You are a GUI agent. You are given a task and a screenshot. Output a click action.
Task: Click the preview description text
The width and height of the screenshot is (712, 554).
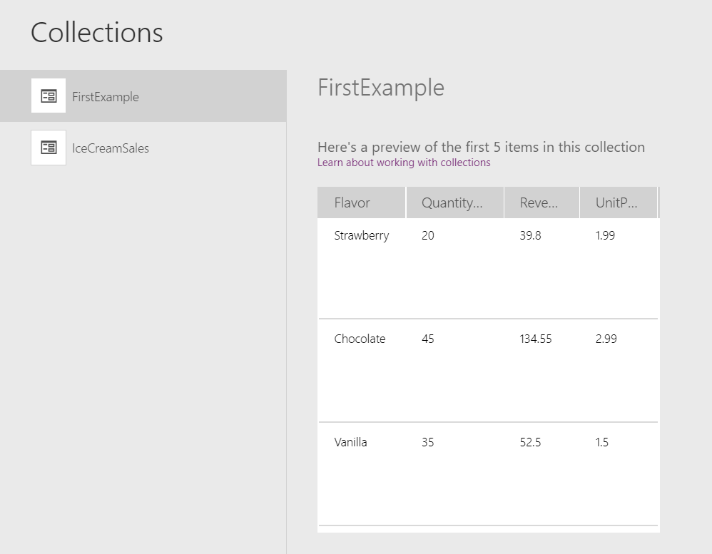click(481, 147)
